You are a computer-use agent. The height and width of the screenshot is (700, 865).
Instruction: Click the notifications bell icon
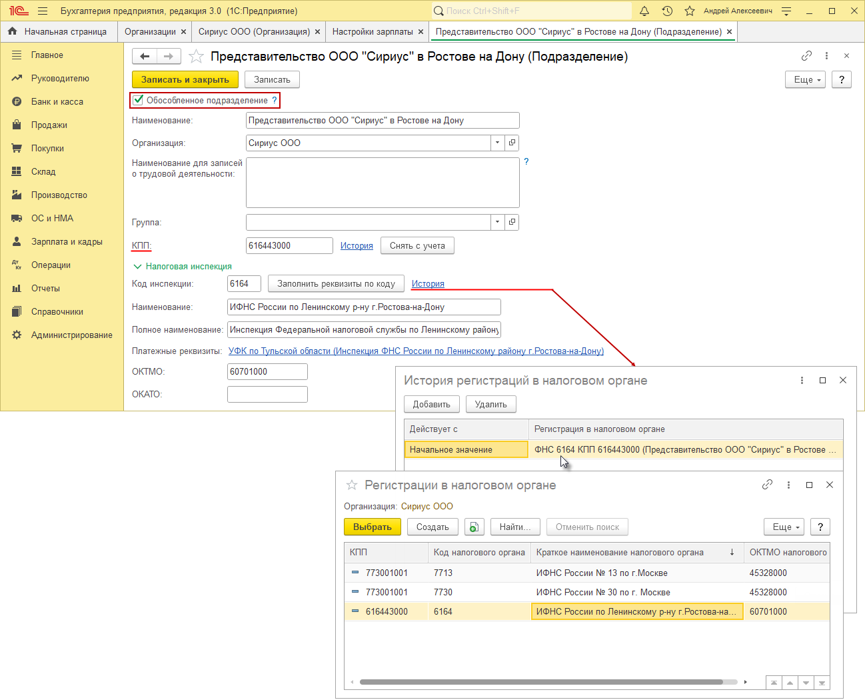coord(644,11)
